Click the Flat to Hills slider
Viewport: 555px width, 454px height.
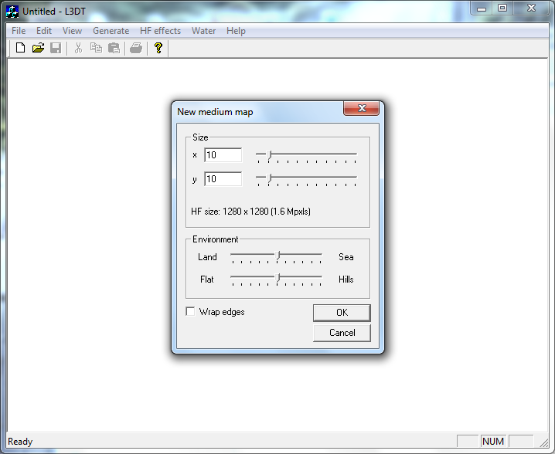(278, 277)
